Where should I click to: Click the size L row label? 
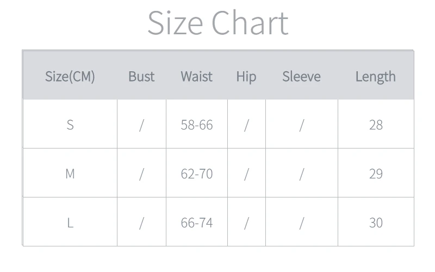(70, 222)
